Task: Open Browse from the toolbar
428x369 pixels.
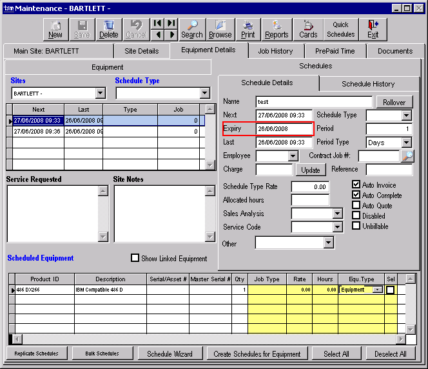Action: click(x=220, y=29)
